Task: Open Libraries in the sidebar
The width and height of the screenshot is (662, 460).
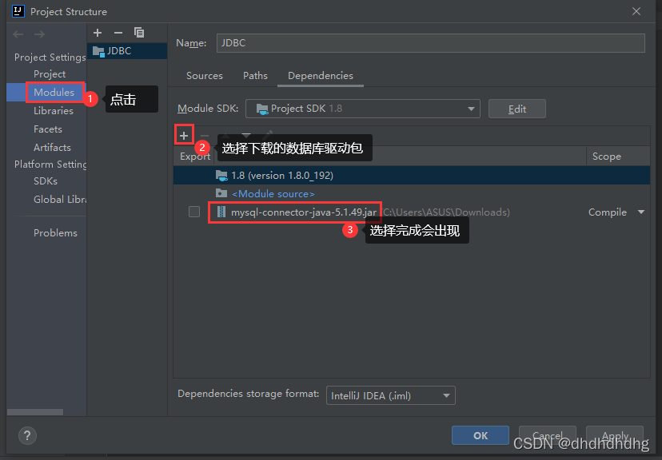Action: point(54,111)
